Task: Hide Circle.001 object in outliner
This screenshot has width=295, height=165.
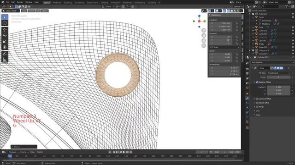Action: (293, 54)
